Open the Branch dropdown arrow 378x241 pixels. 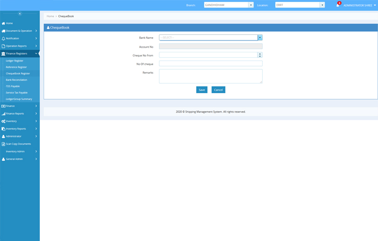[251, 5]
